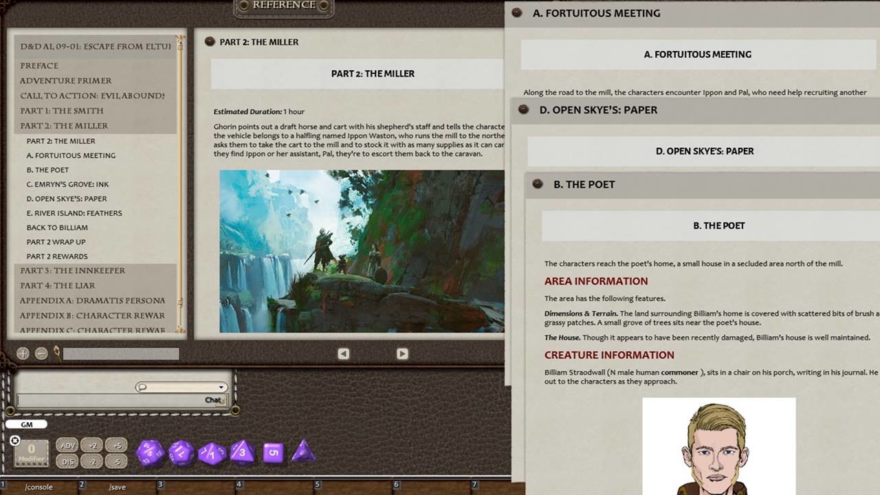Open the radial menu icon beside the Modifier box

point(14,440)
